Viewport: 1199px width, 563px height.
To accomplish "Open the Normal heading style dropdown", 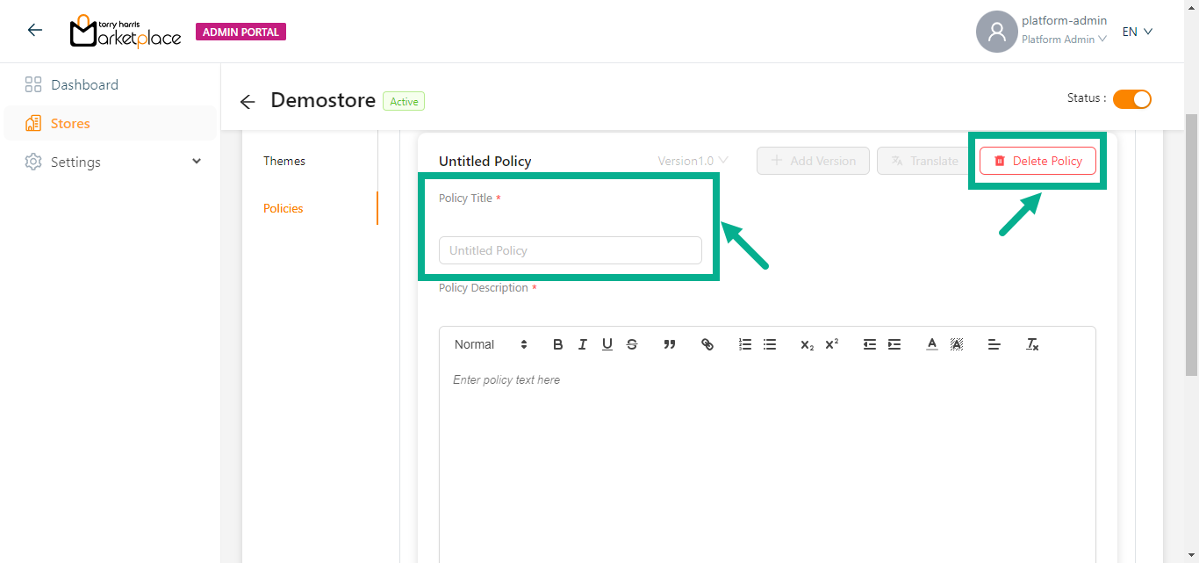I will 491,344.
